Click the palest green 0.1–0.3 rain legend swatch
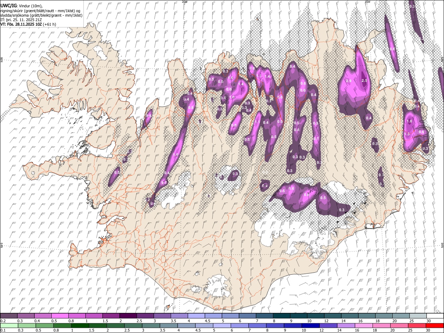444x333 pixels. (9, 326)
